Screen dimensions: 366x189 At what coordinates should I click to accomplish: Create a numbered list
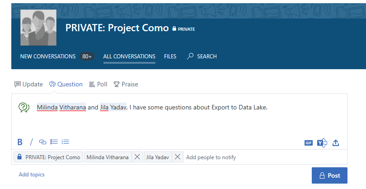pos(66,142)
